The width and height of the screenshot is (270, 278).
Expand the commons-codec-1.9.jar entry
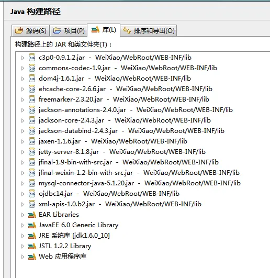(x=22, y=68)
